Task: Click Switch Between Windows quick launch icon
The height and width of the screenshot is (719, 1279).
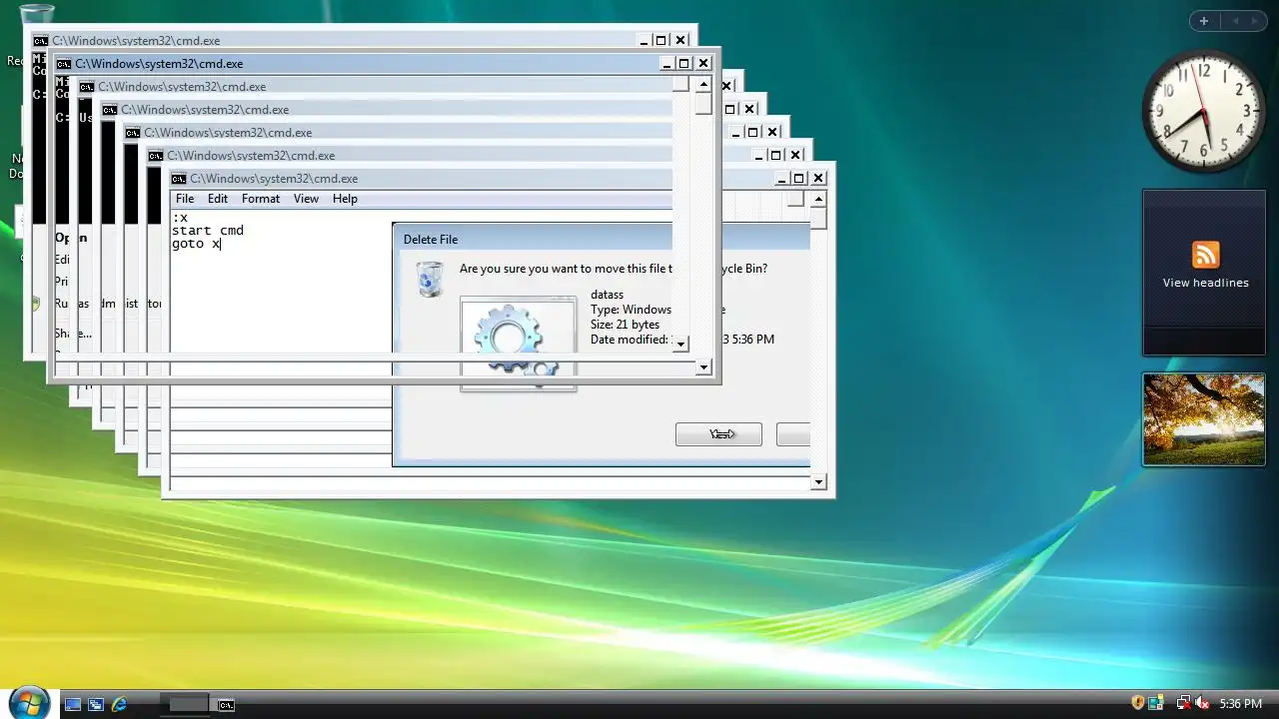Action: (x=96, y=704)
